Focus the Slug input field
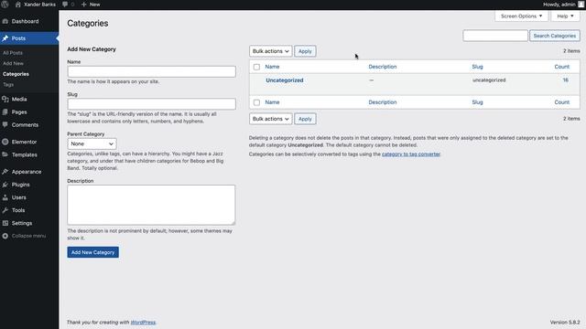 tap(151, 104)
